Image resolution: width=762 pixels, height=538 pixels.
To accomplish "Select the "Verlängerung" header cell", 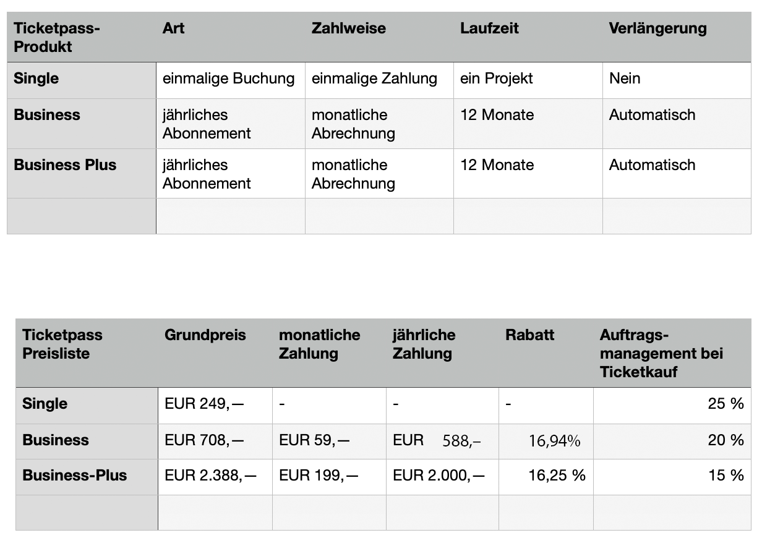I will (657, 28).
